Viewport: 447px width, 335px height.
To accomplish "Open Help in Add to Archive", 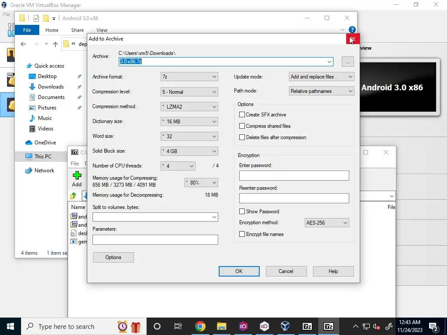I will pos(333,271).
